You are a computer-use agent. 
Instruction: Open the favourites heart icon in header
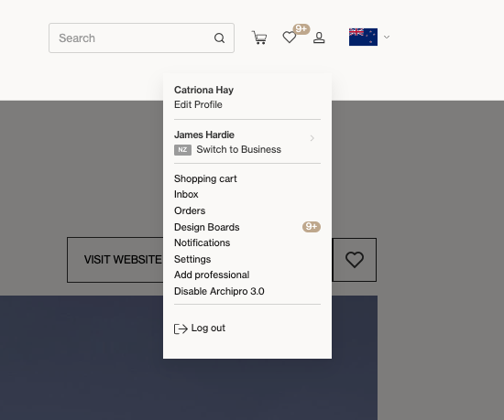point(290,38)
